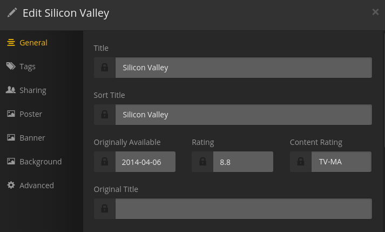This screenshot has width=385, height=232.
Task: Click the Content Rating TV-MA field
Action: tap(341, 162)
